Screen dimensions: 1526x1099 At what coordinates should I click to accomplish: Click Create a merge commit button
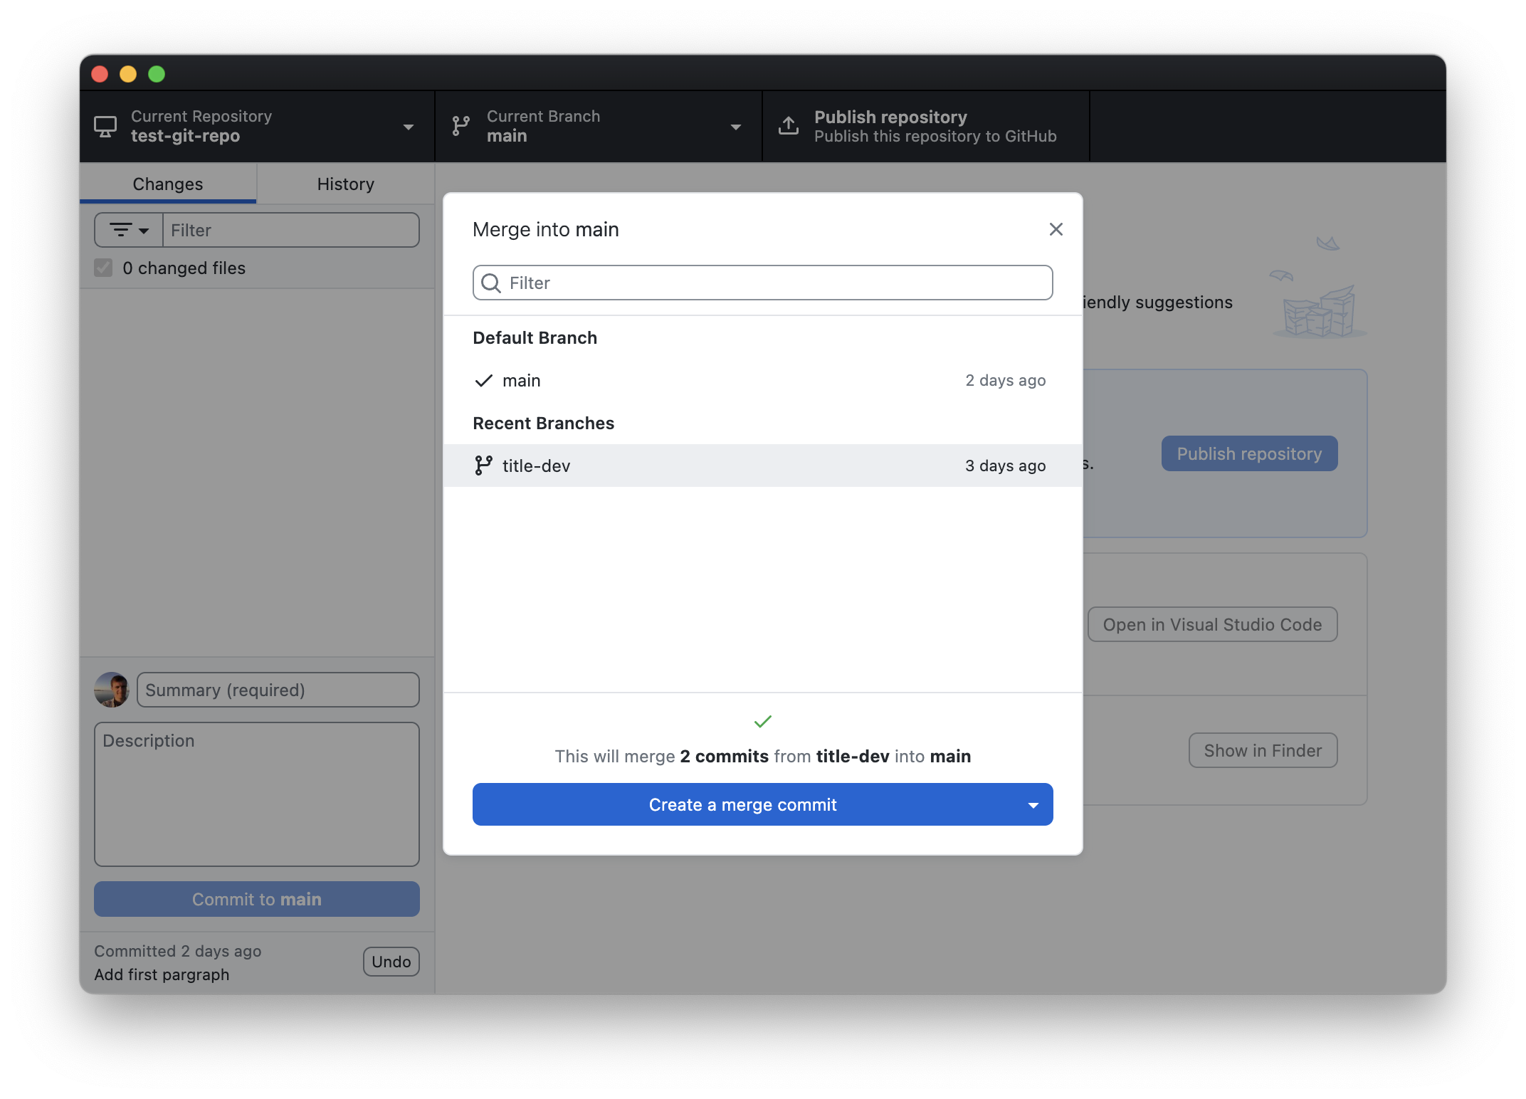(x=742, y=805)
